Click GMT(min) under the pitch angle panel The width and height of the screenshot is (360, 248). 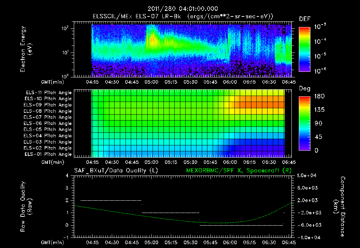(53, 162)
